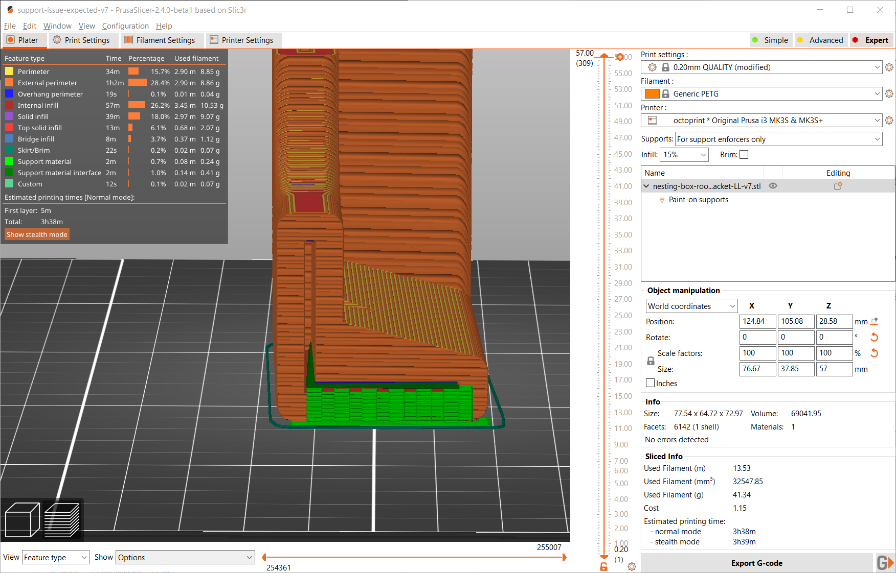Enable the Inches checkbox
The height and width of the screenshot is (573, 896).
point(651,383)
